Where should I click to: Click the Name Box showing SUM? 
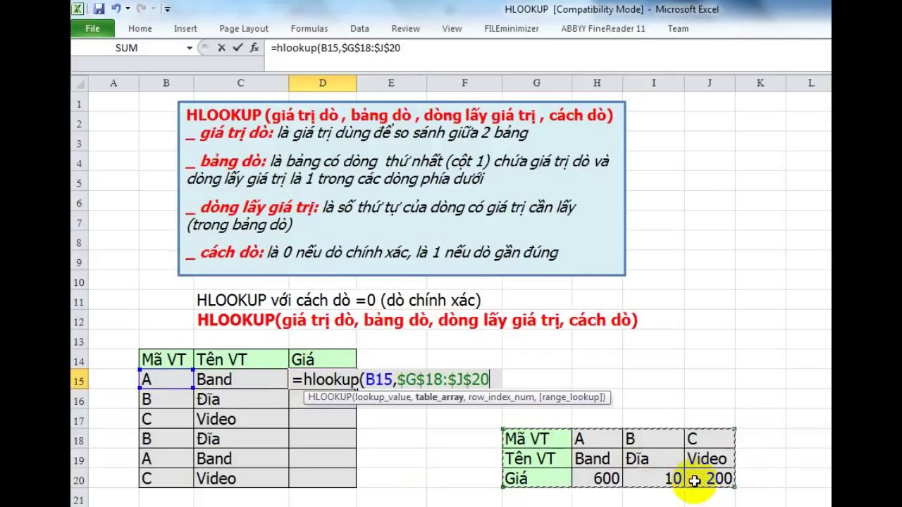pos(127,48)
